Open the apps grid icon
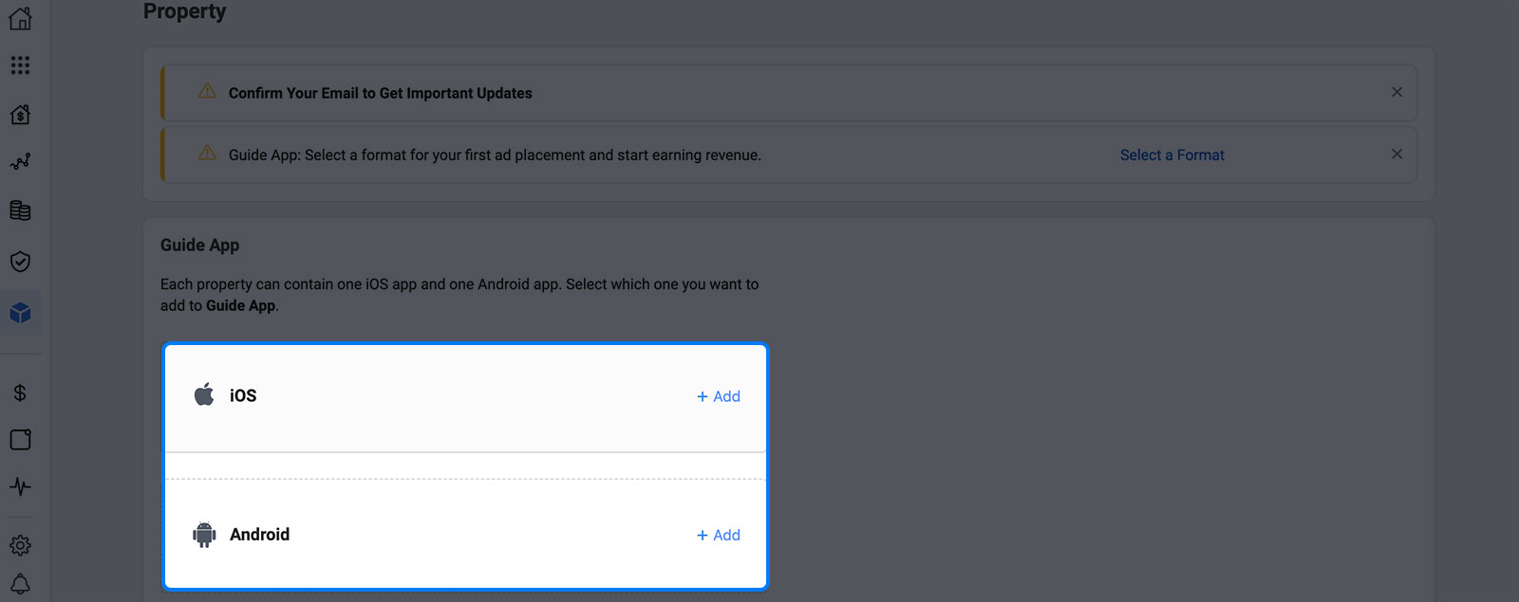 tap(20, 64)
